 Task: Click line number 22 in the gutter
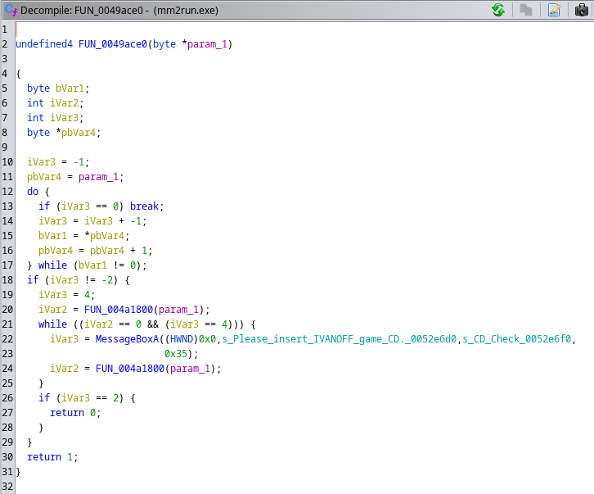7,339
